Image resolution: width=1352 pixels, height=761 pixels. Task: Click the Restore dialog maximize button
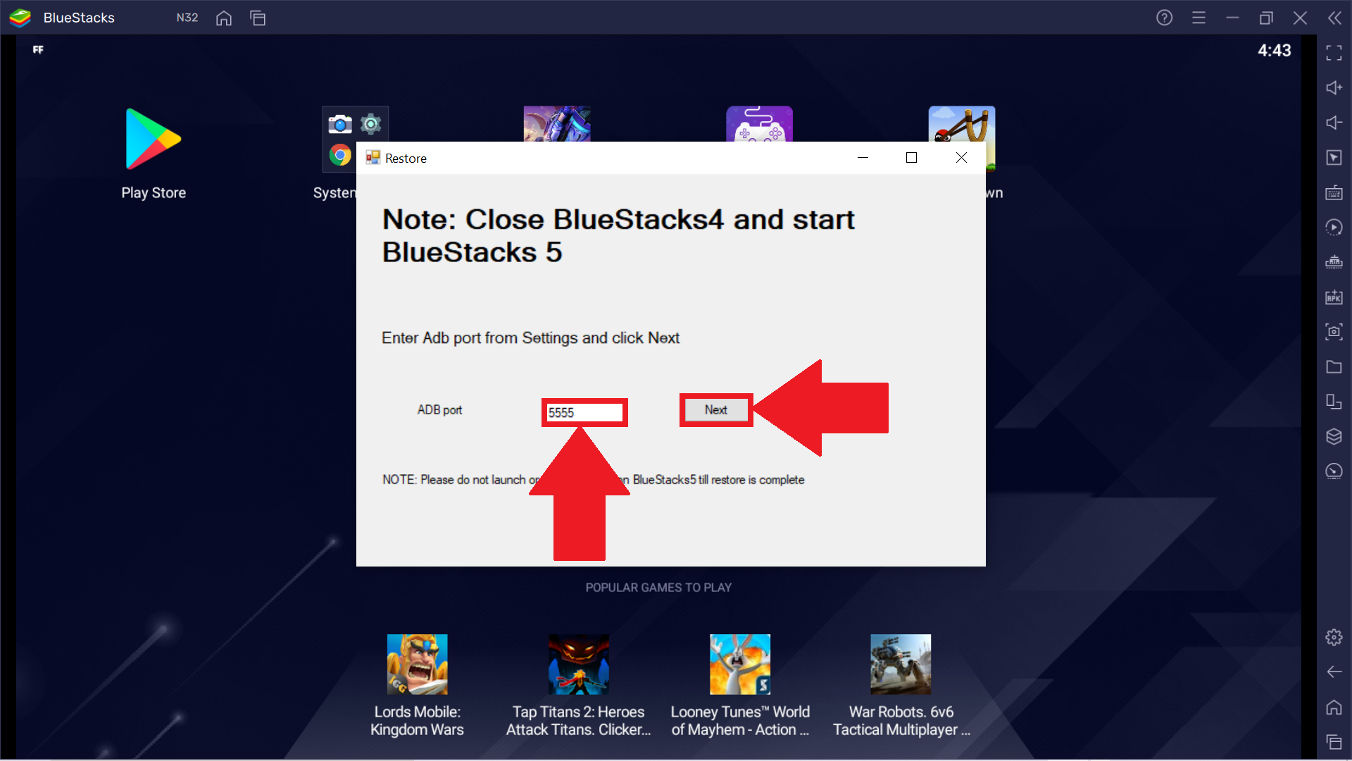pos(911,157)
